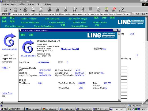Click main page horizontal scrollbar
This screenshot has width=148, height=111.
[72, 102]
